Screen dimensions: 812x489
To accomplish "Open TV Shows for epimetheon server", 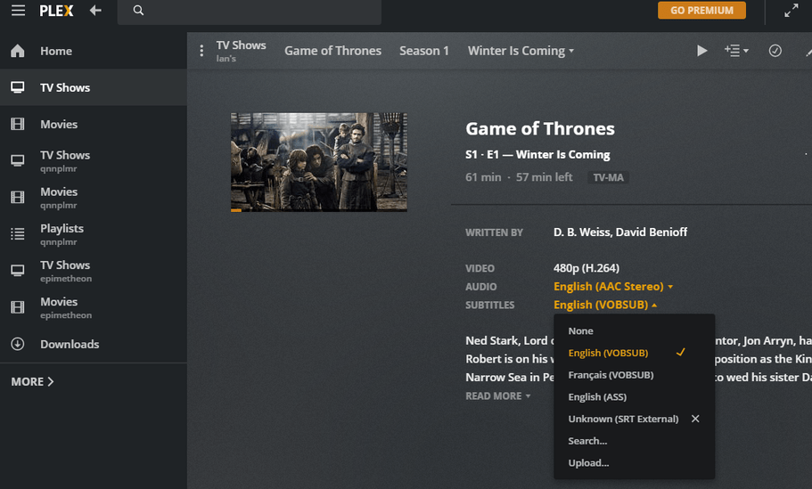I will (94, 271).
